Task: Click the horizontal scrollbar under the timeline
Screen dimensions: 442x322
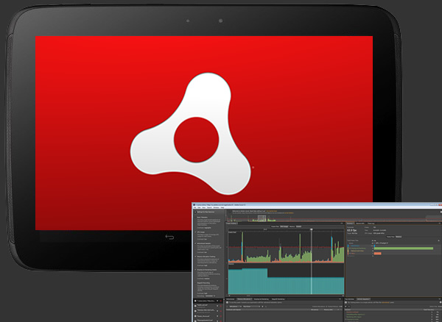Action: coord(286,296)
